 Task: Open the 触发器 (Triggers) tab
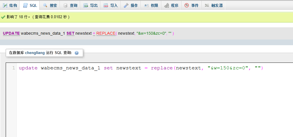(214, 5)
